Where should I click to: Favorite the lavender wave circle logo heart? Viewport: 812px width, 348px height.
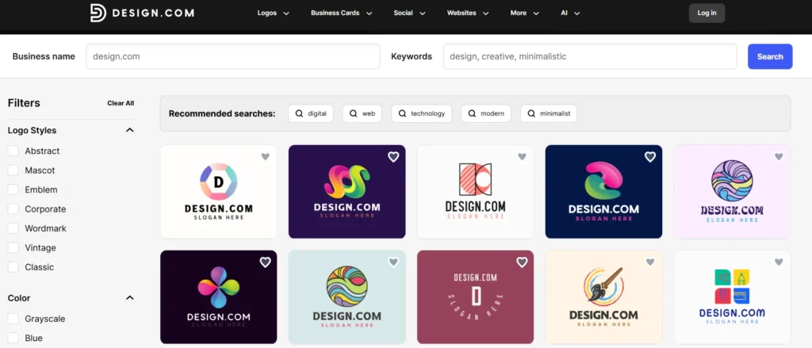(779, 156)
